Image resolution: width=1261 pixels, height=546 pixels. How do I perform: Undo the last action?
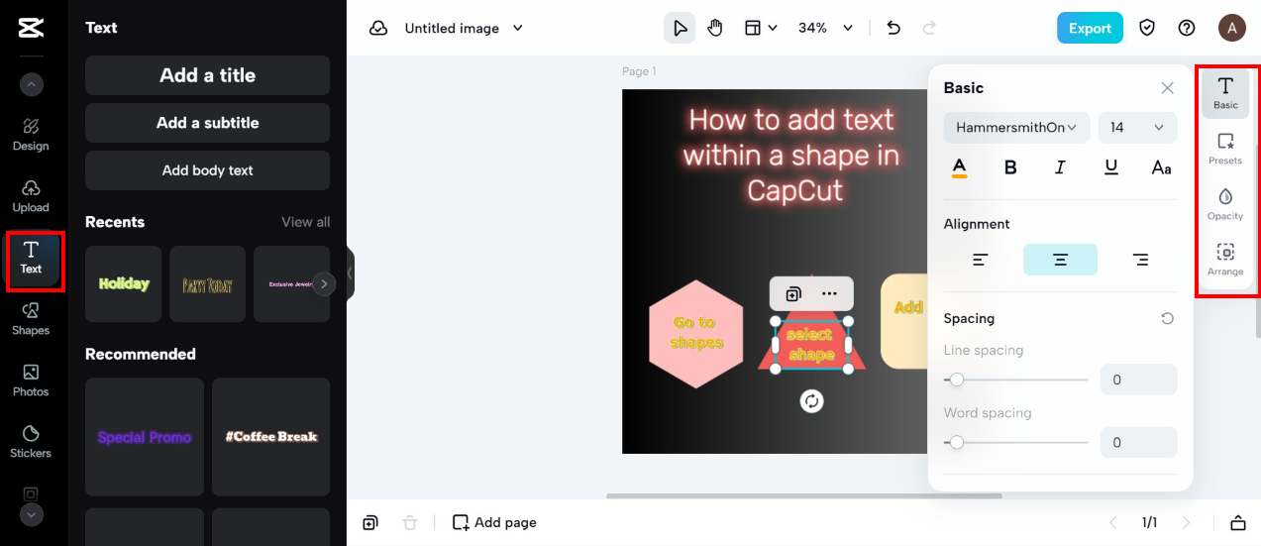point(893,29)
